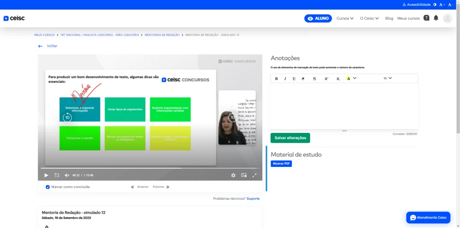
Task: Enable picture-in-picture mode
Action: tap(244, 175)
